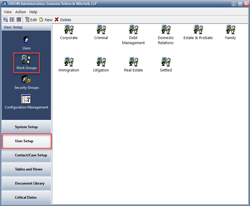Select the User Setup panel button

[26, 141]
